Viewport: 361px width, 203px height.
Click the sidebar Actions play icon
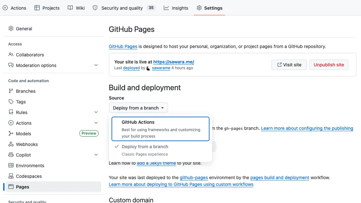coord(11,123)
